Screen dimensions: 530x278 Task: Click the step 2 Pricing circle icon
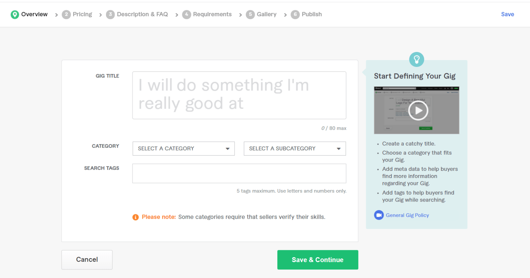point(66,15)
